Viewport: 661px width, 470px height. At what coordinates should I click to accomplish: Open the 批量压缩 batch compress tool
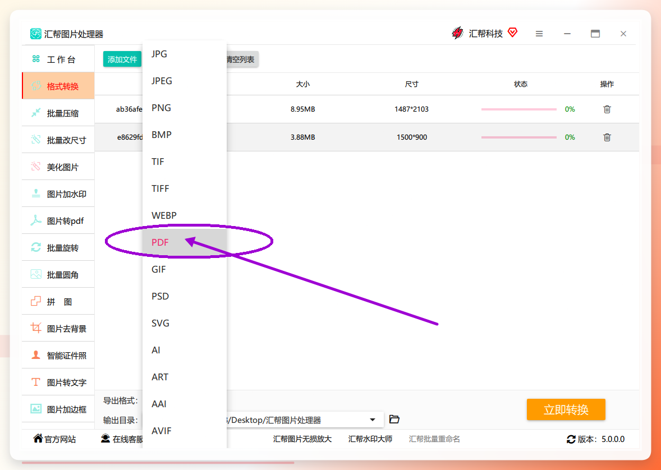58,113
